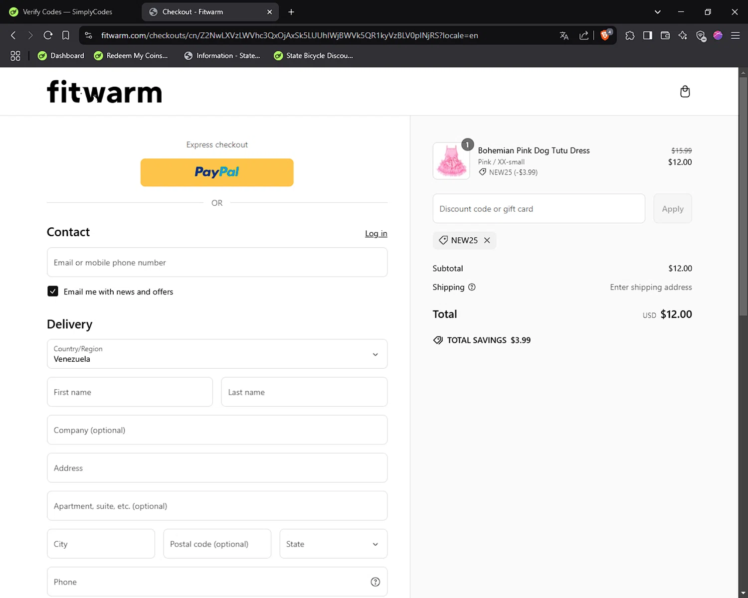Image resolution: width=748 pixels, height=598 pixels.
Task: Click the fitwarm logo
Action: click(x=104, y=92)
